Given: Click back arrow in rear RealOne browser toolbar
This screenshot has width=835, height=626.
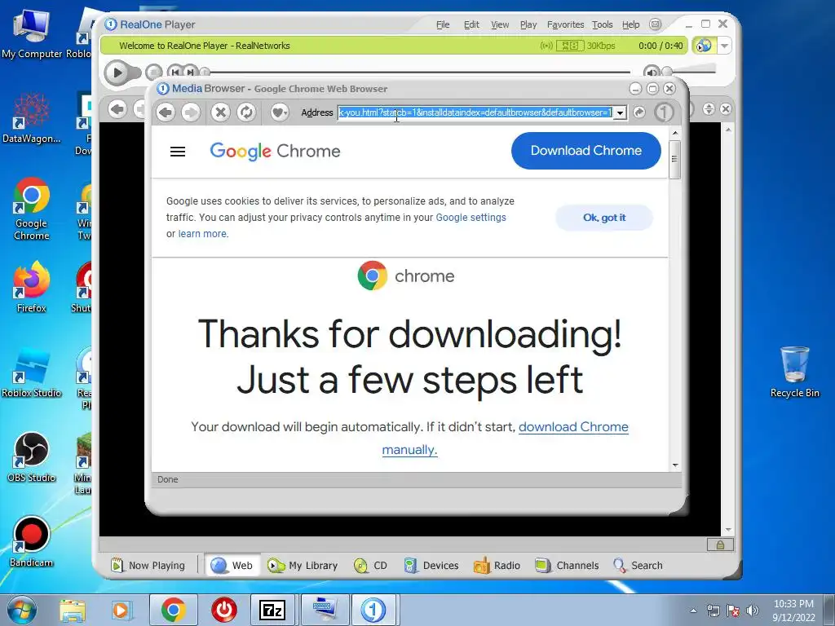Looking at the screenshot, I should 117,109.
